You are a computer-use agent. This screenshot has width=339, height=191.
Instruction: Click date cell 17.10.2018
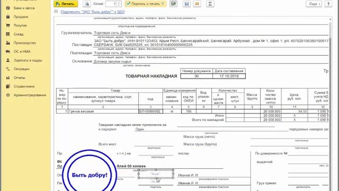click(x=229, y=76)
